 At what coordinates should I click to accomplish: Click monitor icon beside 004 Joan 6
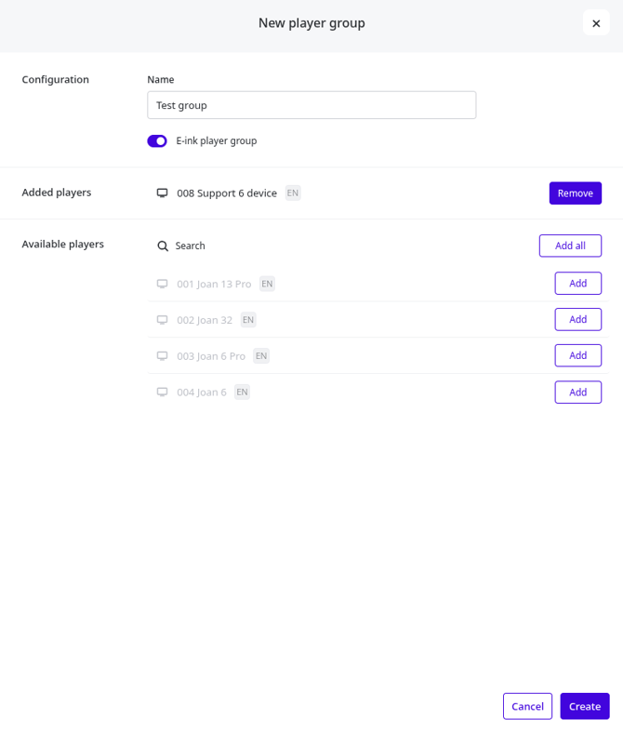163,393
